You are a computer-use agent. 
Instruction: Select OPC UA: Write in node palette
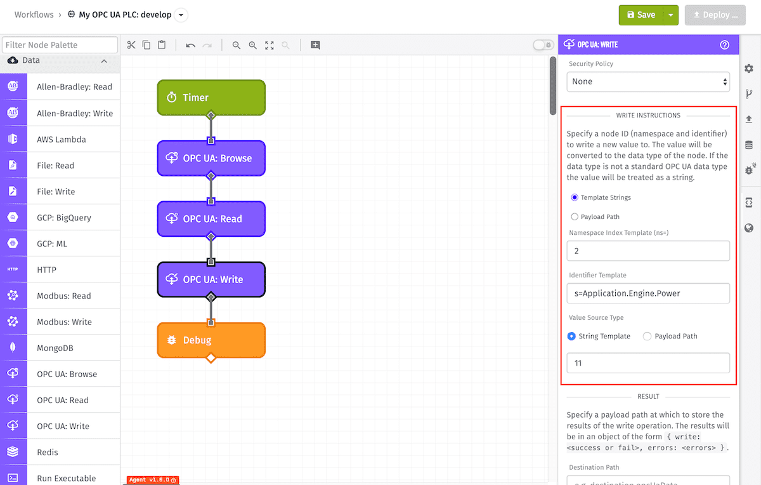coord(60,427)
